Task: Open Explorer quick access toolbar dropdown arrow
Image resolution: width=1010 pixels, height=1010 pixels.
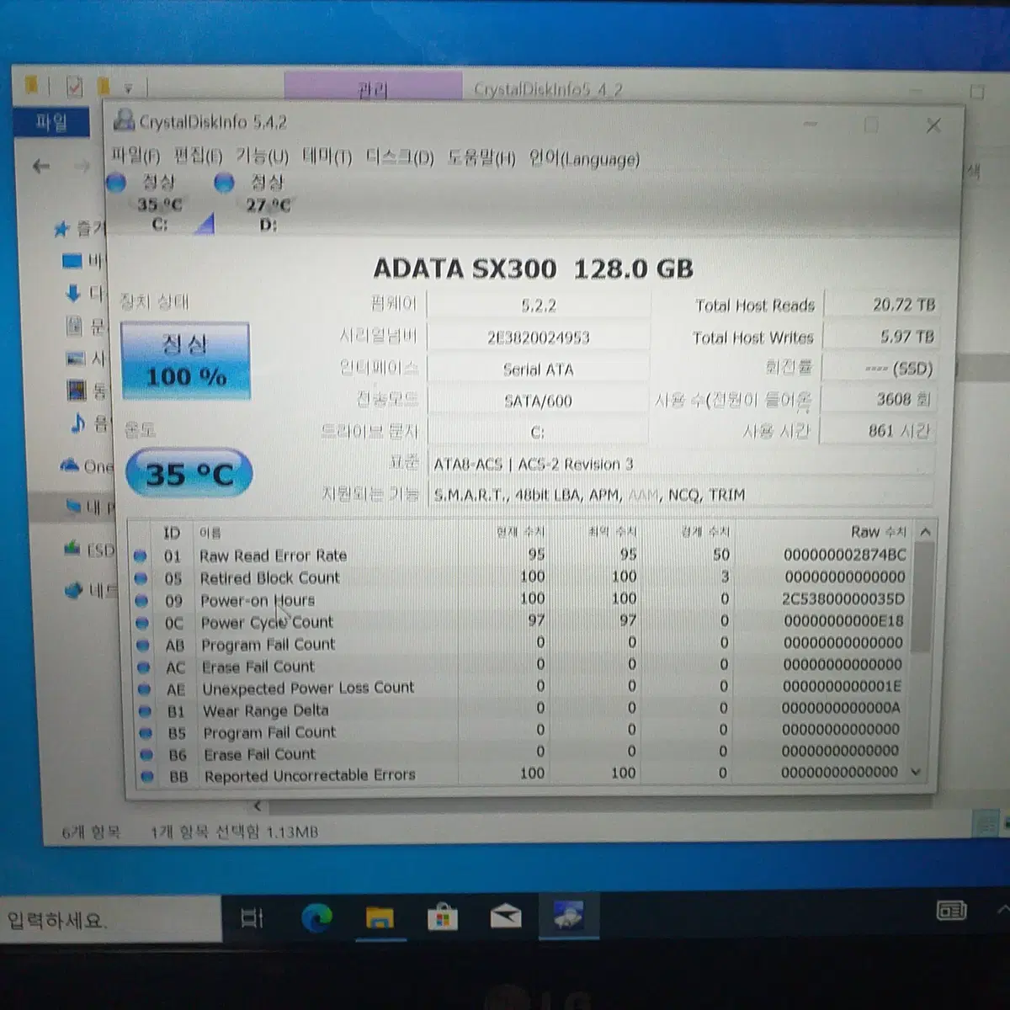Action: (129, 87)
